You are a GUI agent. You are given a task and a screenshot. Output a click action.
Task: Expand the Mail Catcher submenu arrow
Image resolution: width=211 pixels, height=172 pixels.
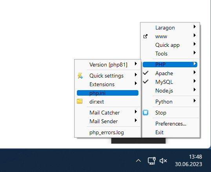point(136,112)
